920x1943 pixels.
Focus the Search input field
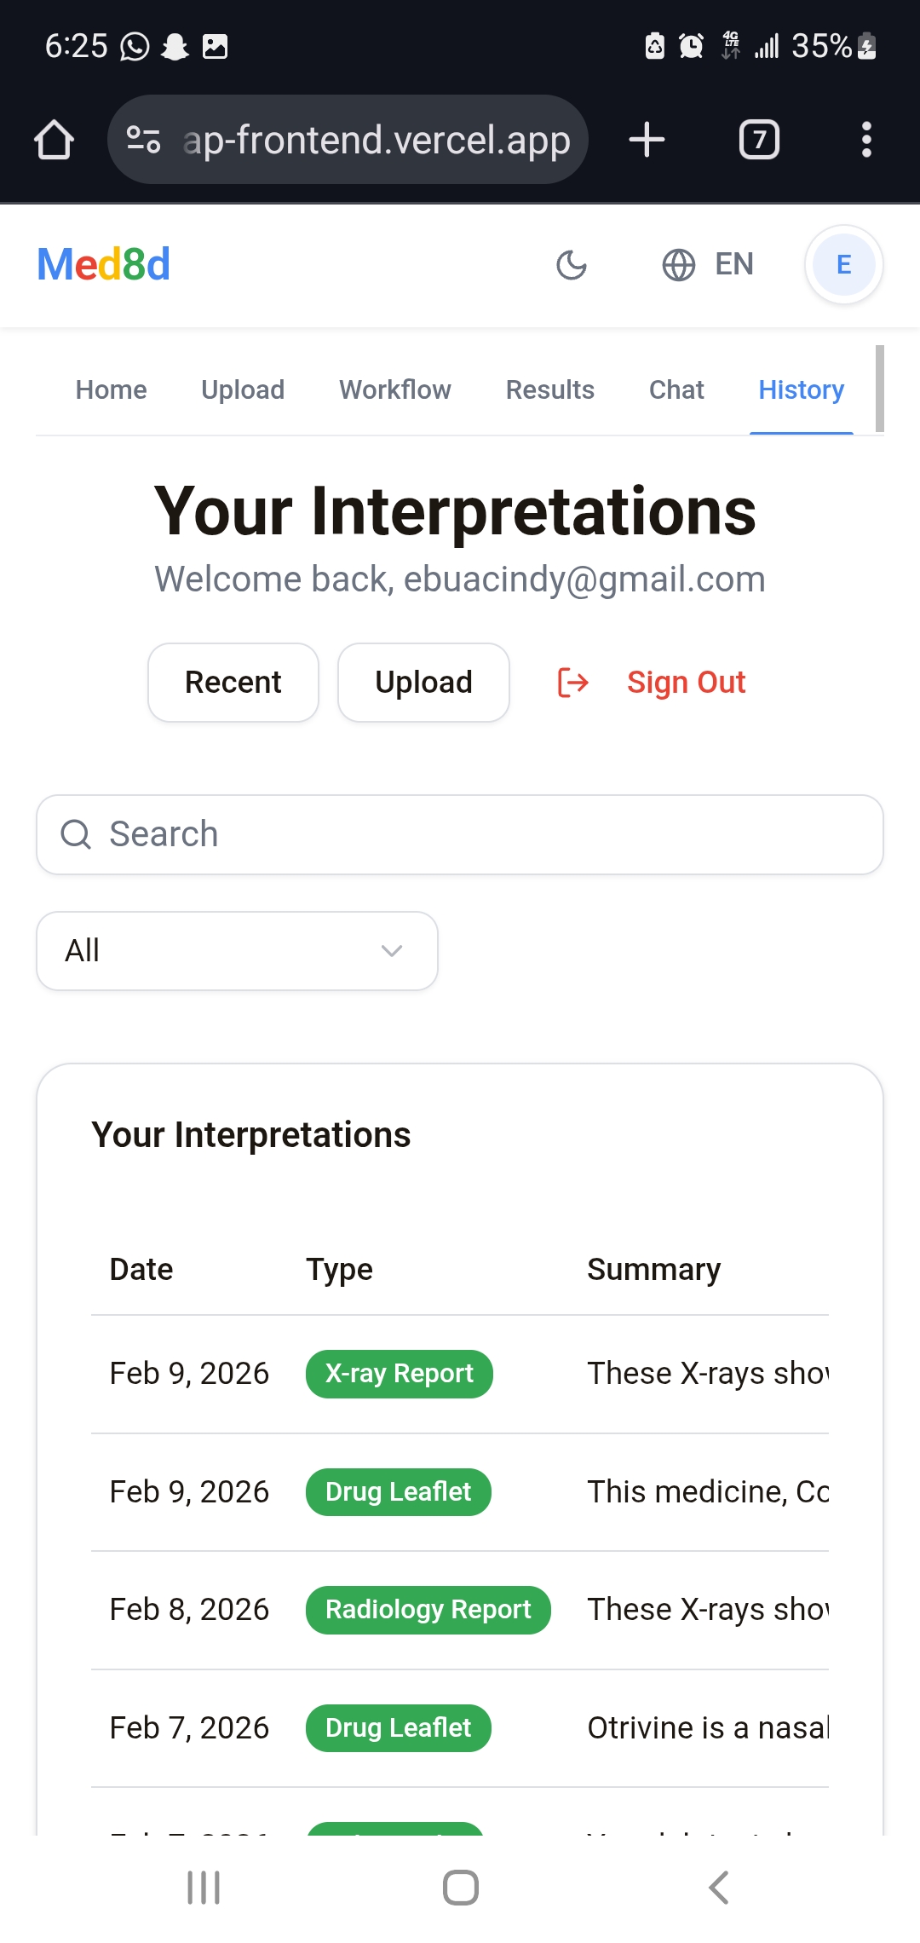pyautogui.click(x=460, y=834)
